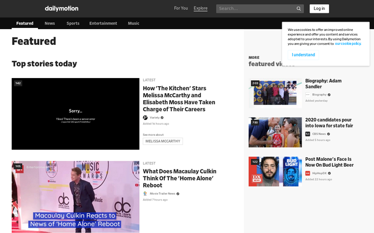Click 'Added 22 hours ago' text
The image size is (374, 233).
pyautogui.click(x=318, y=179)
